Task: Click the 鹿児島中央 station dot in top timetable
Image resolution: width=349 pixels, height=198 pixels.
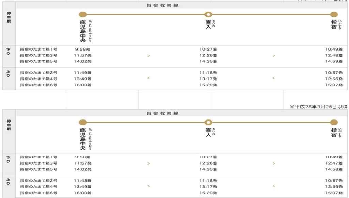Action: click(83, 14)
